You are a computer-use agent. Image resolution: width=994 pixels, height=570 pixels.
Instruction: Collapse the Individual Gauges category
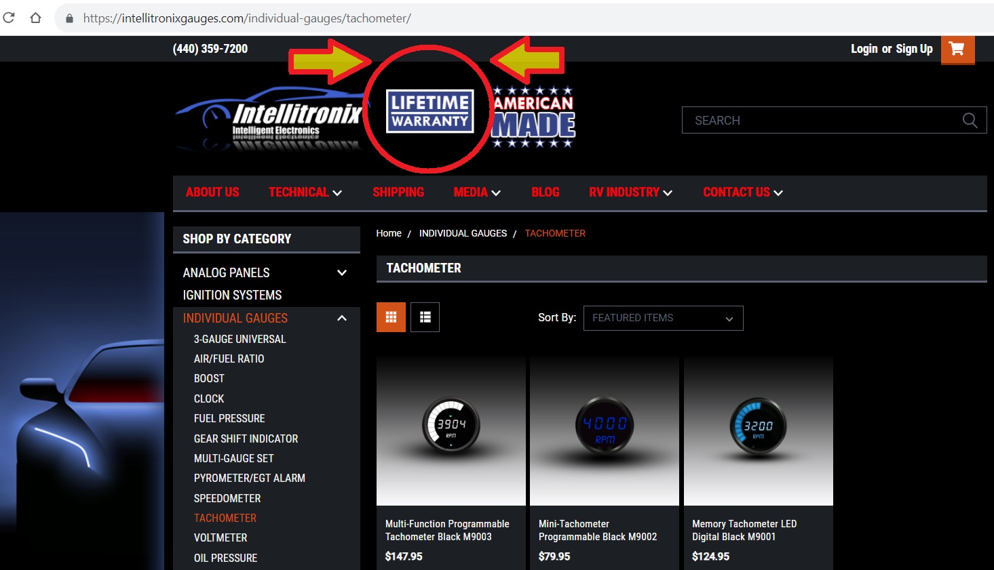click(342, 318)
